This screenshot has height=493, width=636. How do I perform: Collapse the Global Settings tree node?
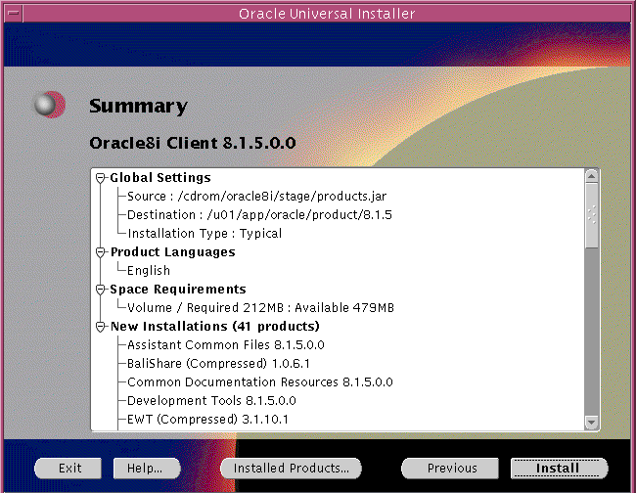click(100, 178)
